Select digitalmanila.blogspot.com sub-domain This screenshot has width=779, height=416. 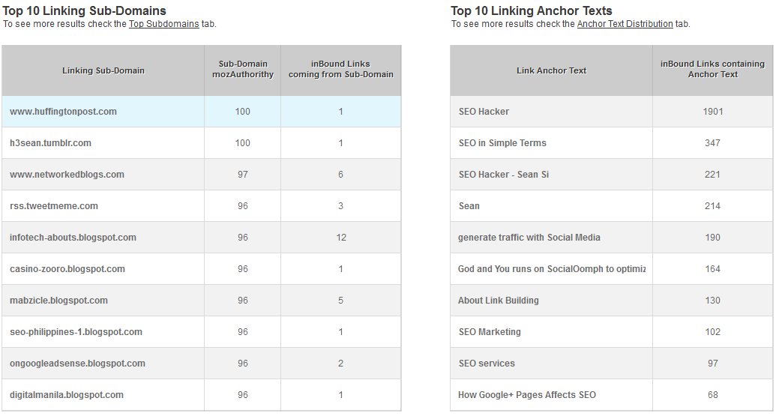click(67, 395)
